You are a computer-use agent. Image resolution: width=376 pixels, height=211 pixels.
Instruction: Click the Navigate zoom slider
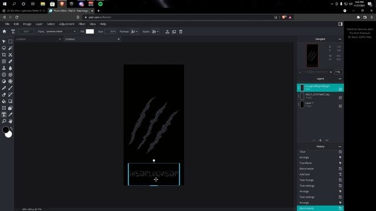pyautogui.click(x=315, y=72)
